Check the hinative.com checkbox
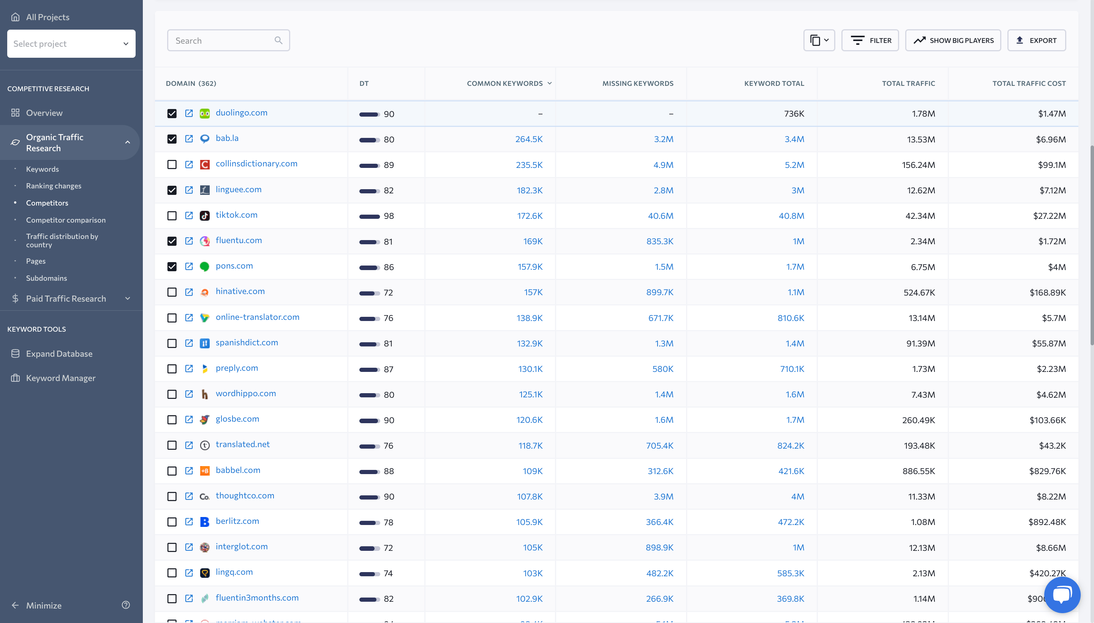Screen dimensions: 1094x623 point(172,292)
